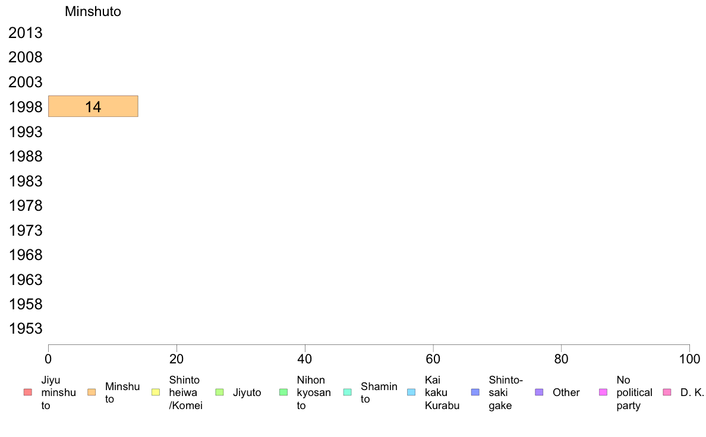
Task: Click the 40 tick label on axis
Action: coord(305,359)
